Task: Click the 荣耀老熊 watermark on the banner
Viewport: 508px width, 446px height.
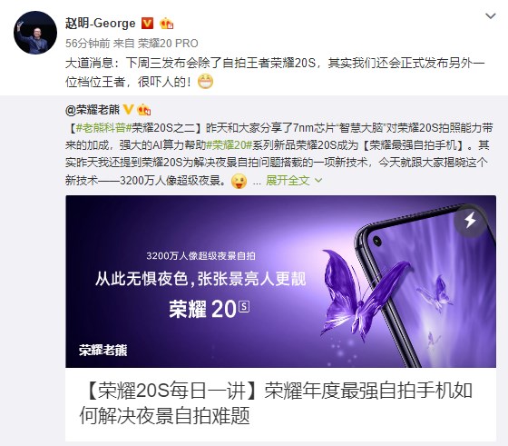Action: coord(103,350)
